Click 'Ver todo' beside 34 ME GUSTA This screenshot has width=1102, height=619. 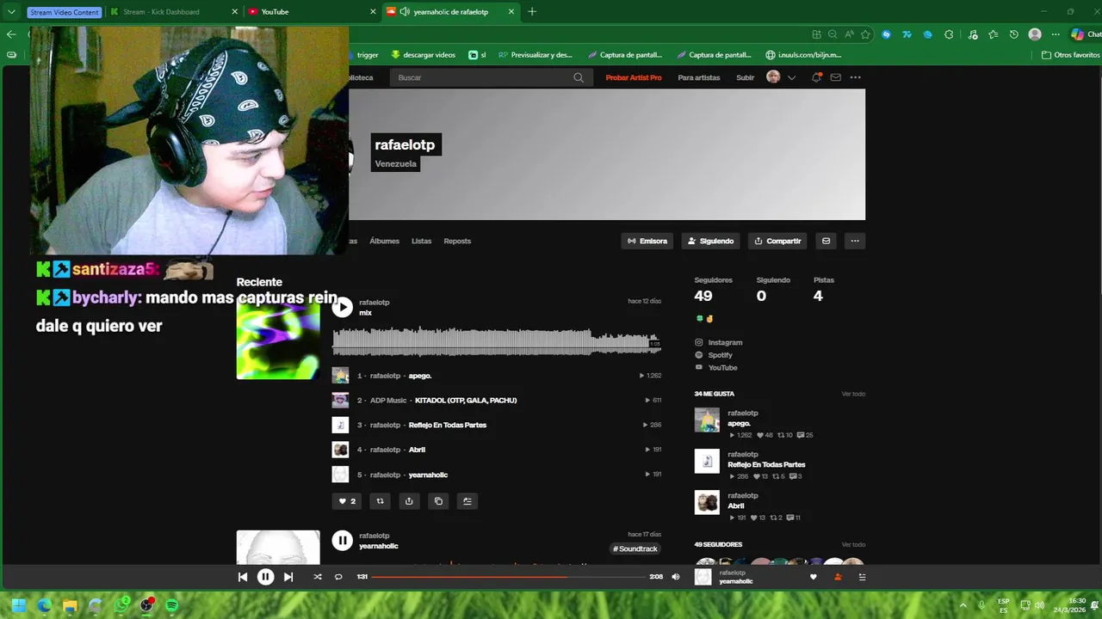click(853, 394)
